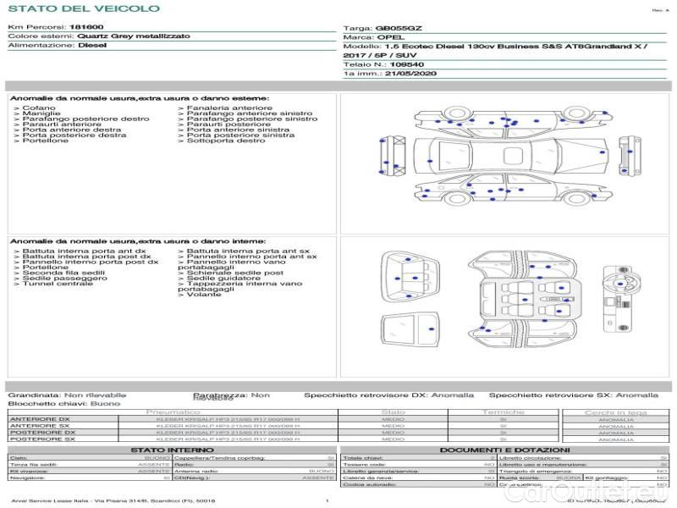Select Specchietto retrovisore SX: Anomalia
Image resolution: width=677 pixels, height=508 pixels.
pos(574,395)
